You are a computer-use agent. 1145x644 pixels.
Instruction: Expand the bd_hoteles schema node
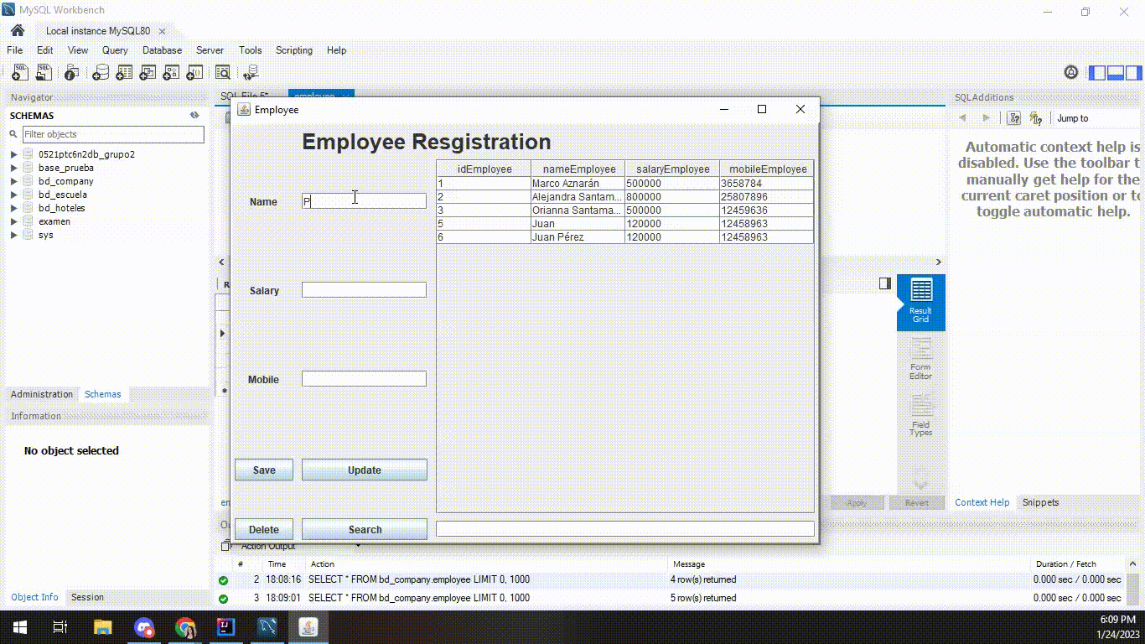[14, 208]
